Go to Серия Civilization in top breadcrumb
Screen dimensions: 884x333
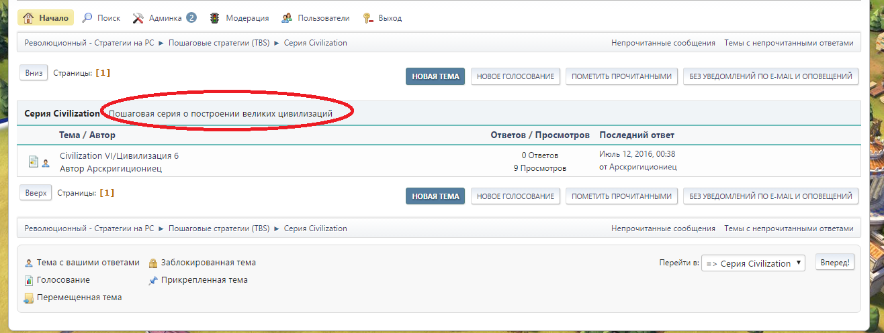(x=316, y=43)
